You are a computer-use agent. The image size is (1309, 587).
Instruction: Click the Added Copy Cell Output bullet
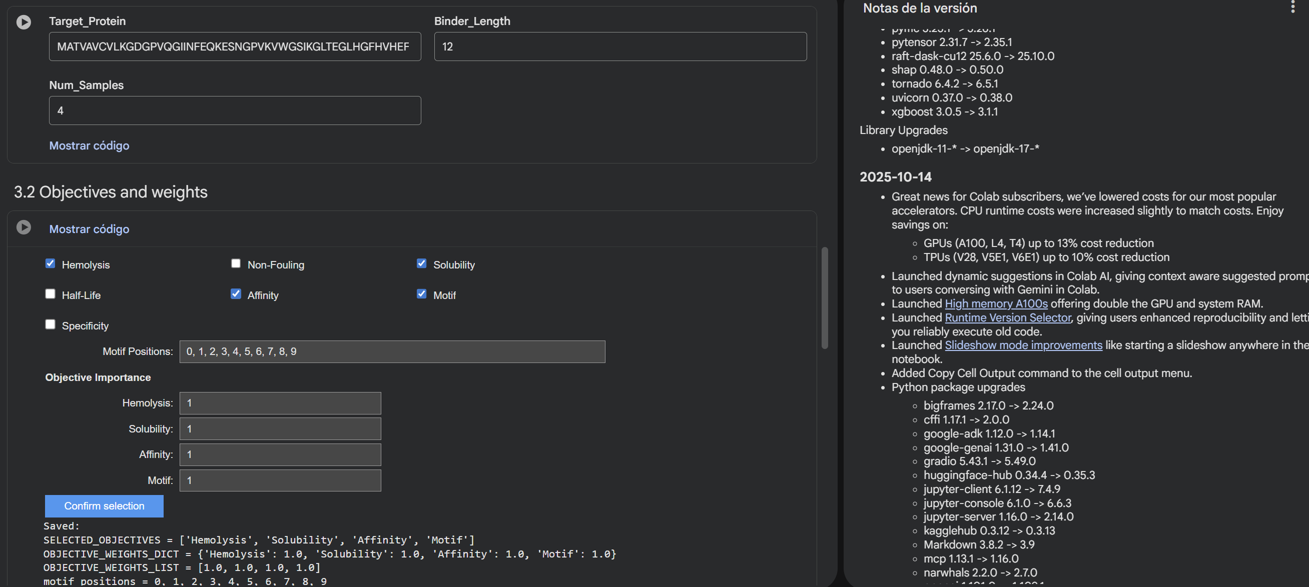tap(1042, 373)
